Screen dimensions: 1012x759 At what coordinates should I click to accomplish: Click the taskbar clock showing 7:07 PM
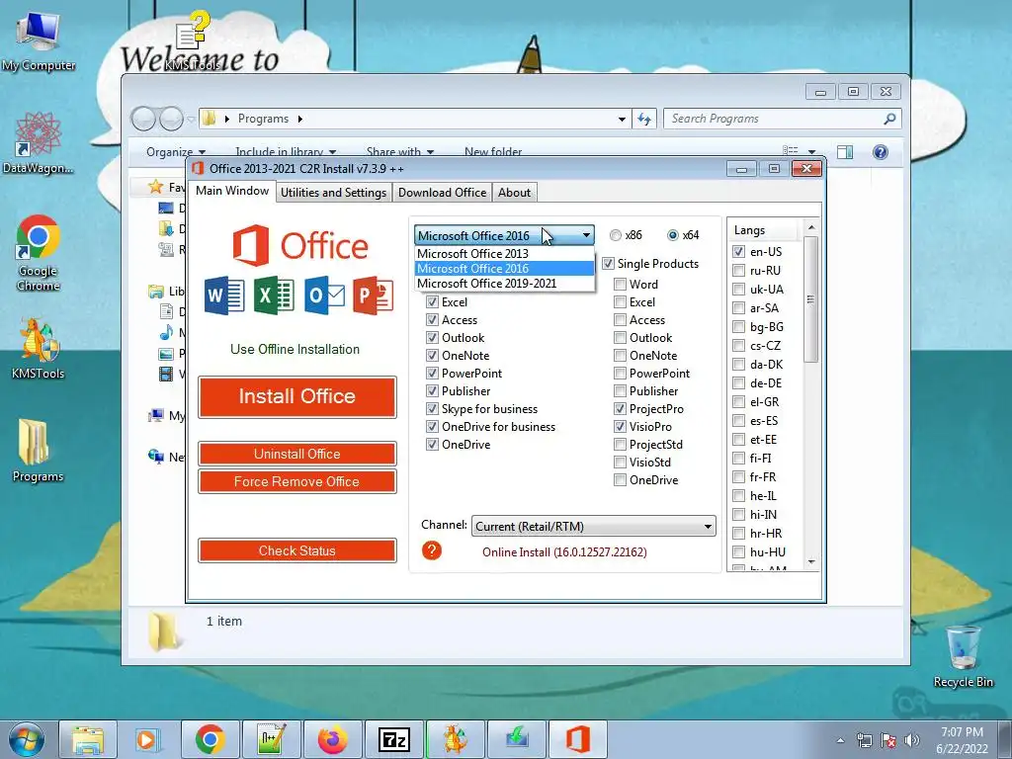[962, 740]
